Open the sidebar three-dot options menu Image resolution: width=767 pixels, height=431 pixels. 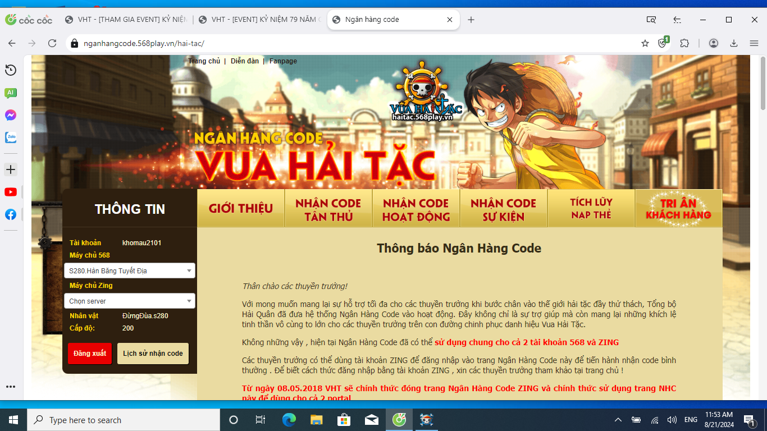pos(11,387)
